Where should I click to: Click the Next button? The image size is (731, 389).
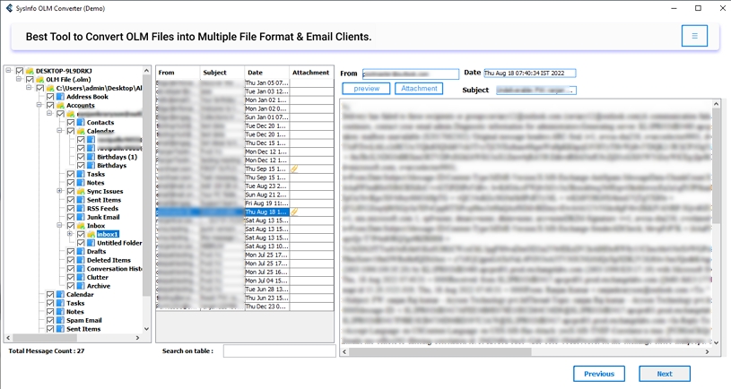point(665,374)
